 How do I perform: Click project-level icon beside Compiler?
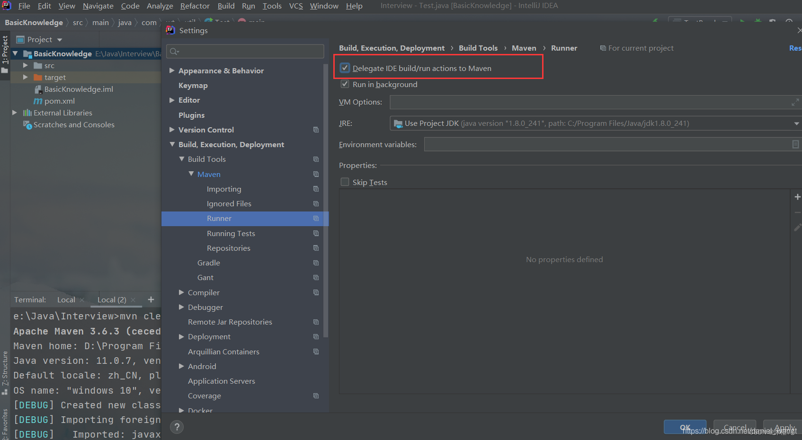coord(316,292)
